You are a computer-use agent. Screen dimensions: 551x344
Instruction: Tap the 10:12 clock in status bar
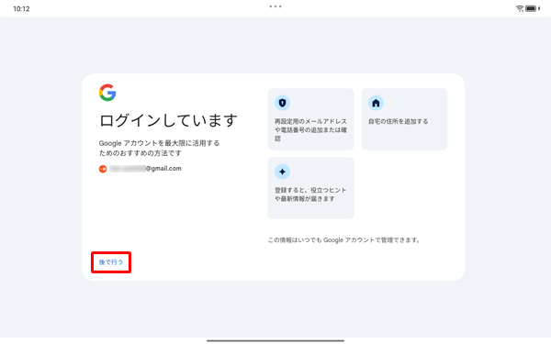pyautogui.click(x=21, y=9)
